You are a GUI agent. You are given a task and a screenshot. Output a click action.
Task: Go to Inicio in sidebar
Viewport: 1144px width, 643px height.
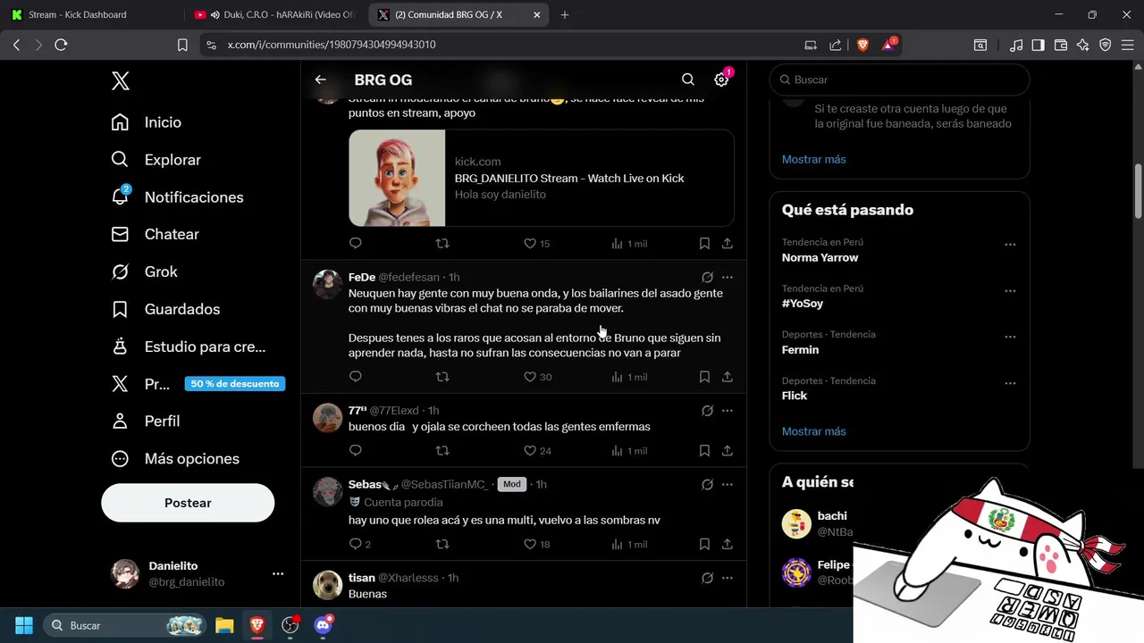click(146, 122)
